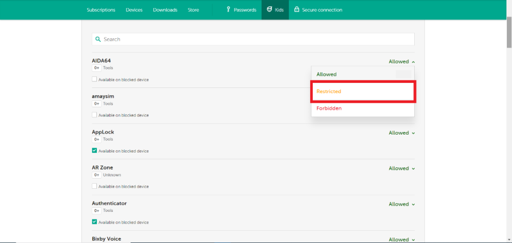Click the search magnifier icon

point(98,39)
